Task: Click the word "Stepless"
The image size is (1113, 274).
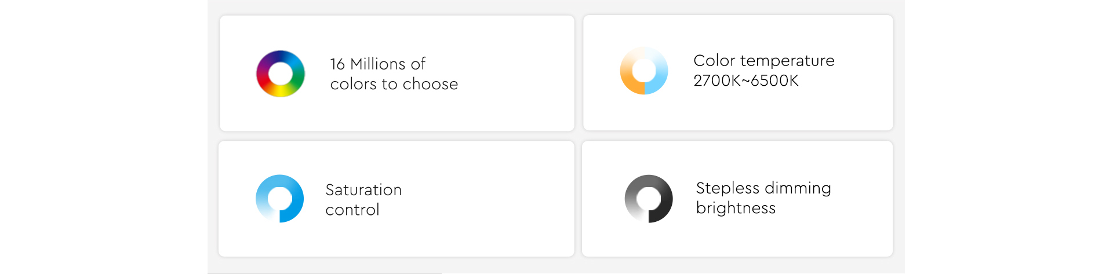Action: (x=728, y=188)
